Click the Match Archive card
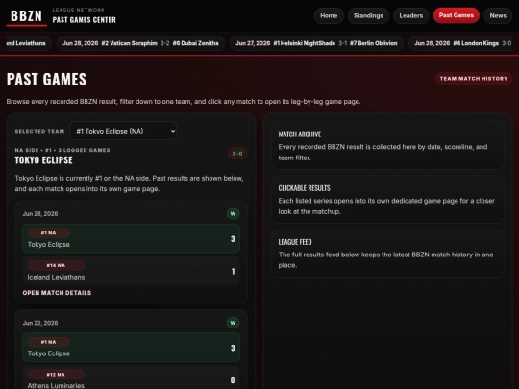Screen dimensions: 519x389 [x=387, y=146]
